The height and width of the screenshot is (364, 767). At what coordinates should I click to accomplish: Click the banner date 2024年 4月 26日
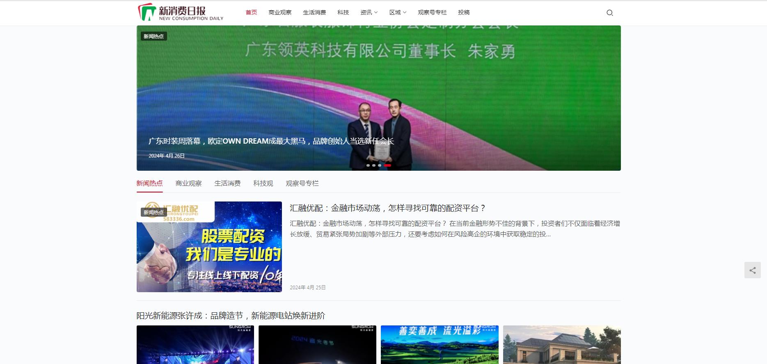167,156
